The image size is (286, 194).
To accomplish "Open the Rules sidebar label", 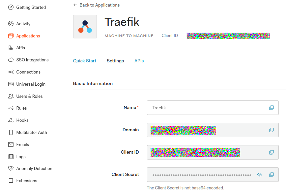I will (21, 108).
